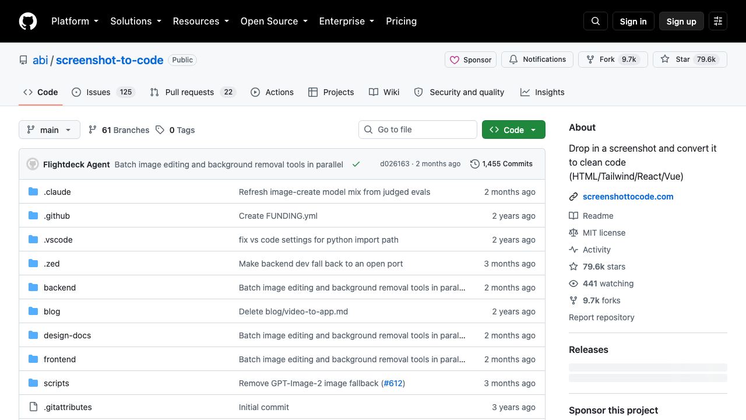Image resolution: width=746 pixels, height=420 pixels.
Task: Click the Notifications bell button
Action: 537,60
